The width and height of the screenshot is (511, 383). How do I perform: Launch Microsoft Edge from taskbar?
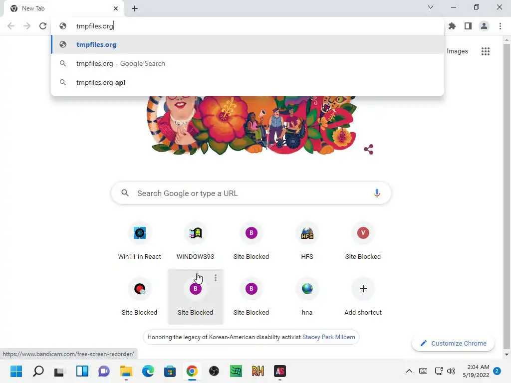tap(148, 371)
